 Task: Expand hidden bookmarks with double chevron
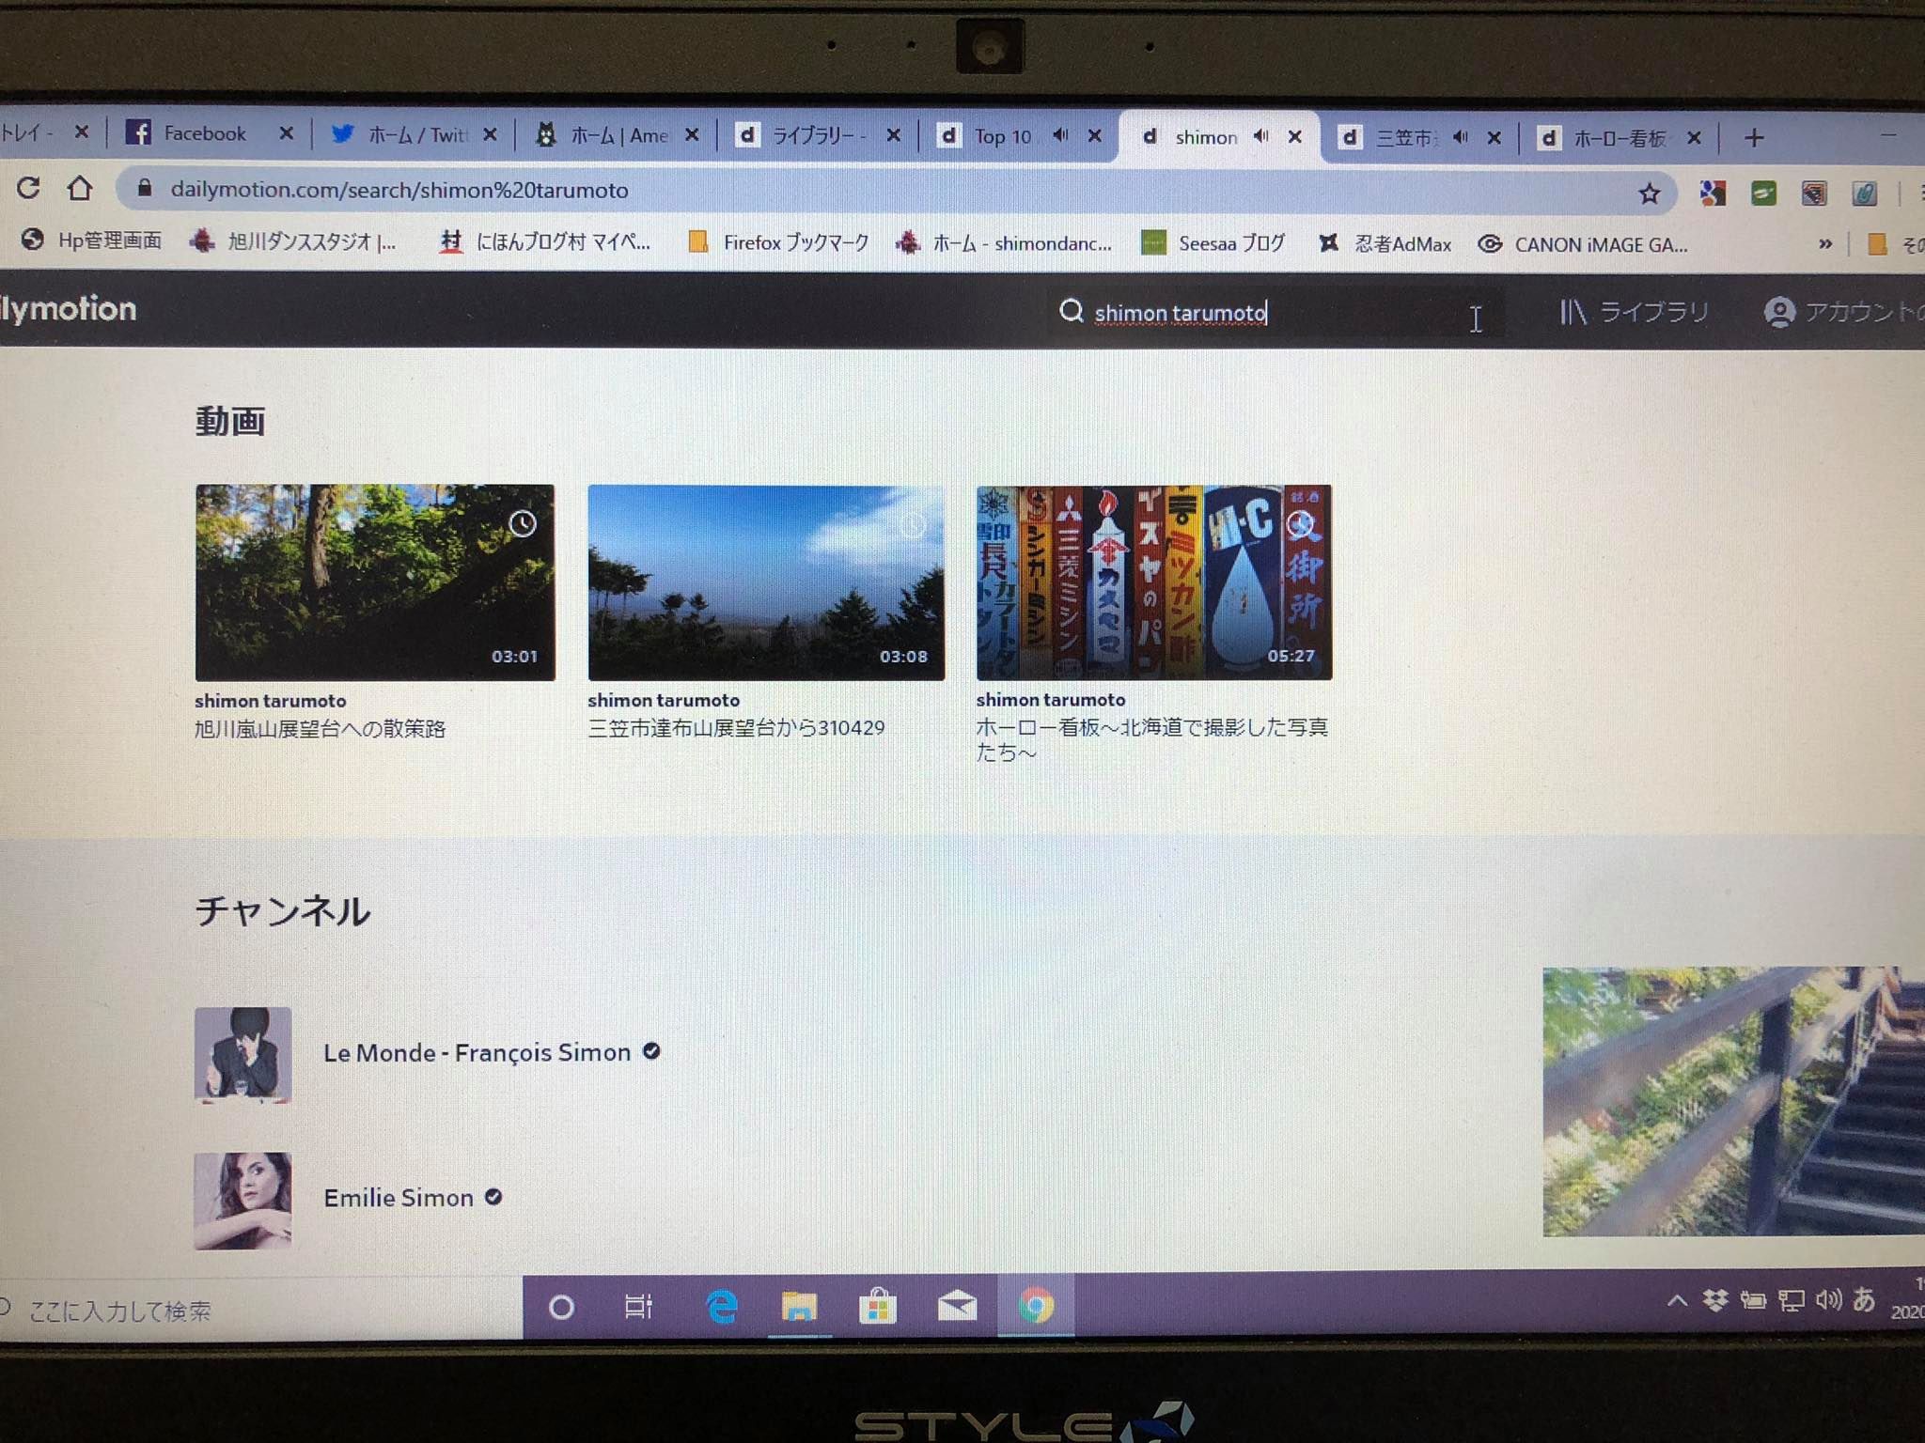[1824, 244]
